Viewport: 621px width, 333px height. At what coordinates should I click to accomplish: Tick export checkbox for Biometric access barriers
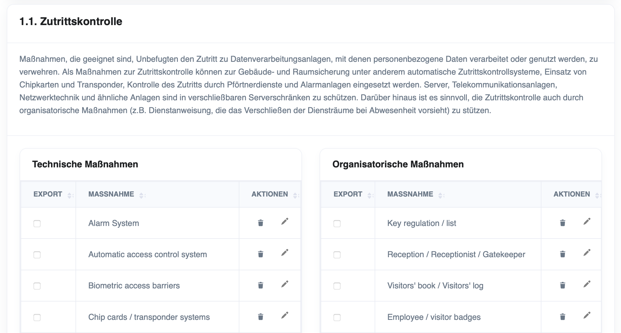[37, 286]
